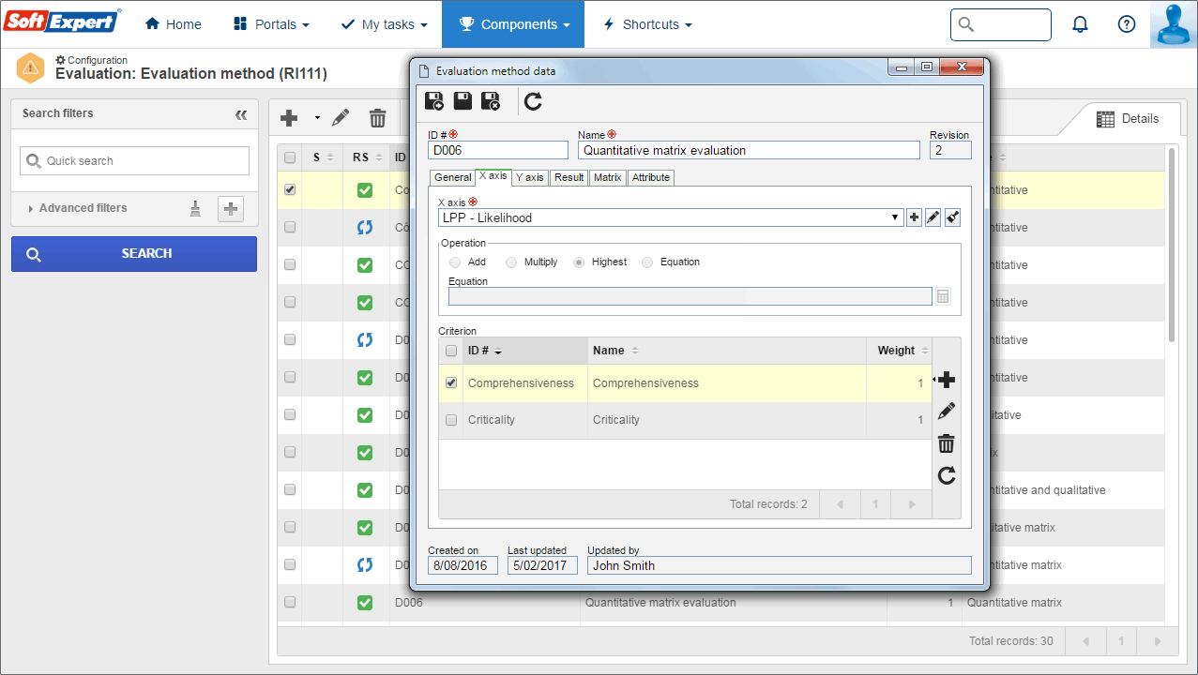Select the Multiply operation radio button

point(511,262)
